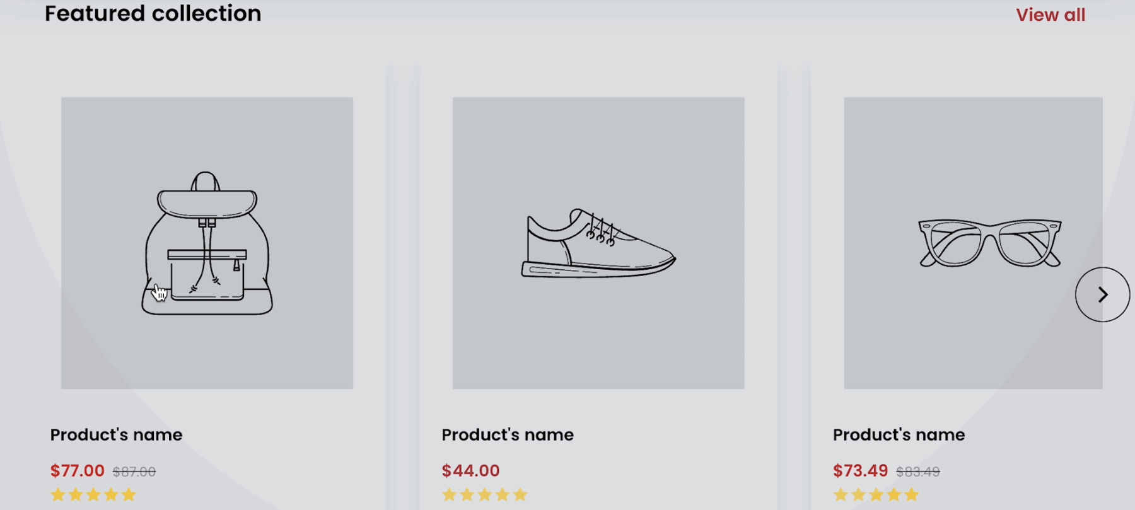Click the sunglasses Product's name label
Image resolution: width=1135 pixels, height=510 pixels.
[898, 434]
